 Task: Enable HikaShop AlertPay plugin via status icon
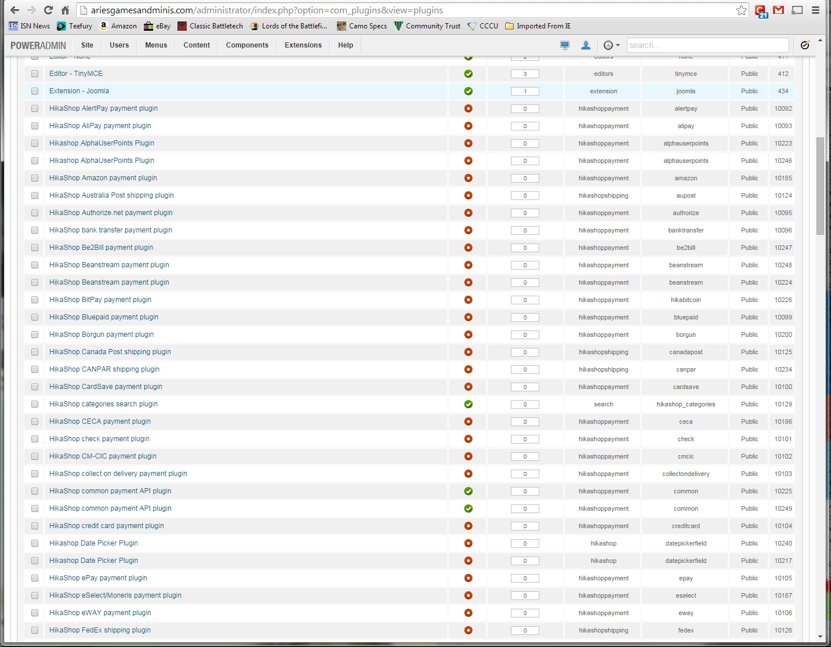[x=469, y=108]
